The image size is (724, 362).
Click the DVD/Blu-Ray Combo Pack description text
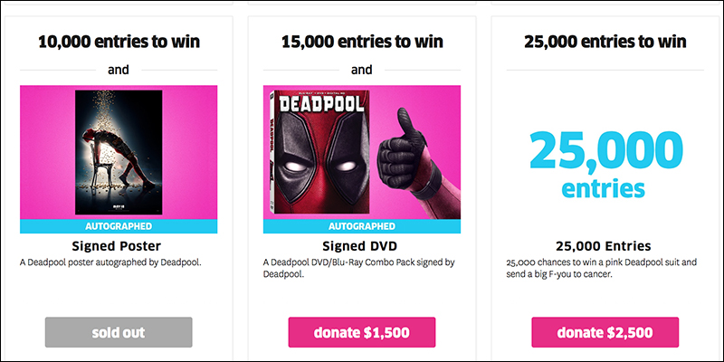[359, 268]
